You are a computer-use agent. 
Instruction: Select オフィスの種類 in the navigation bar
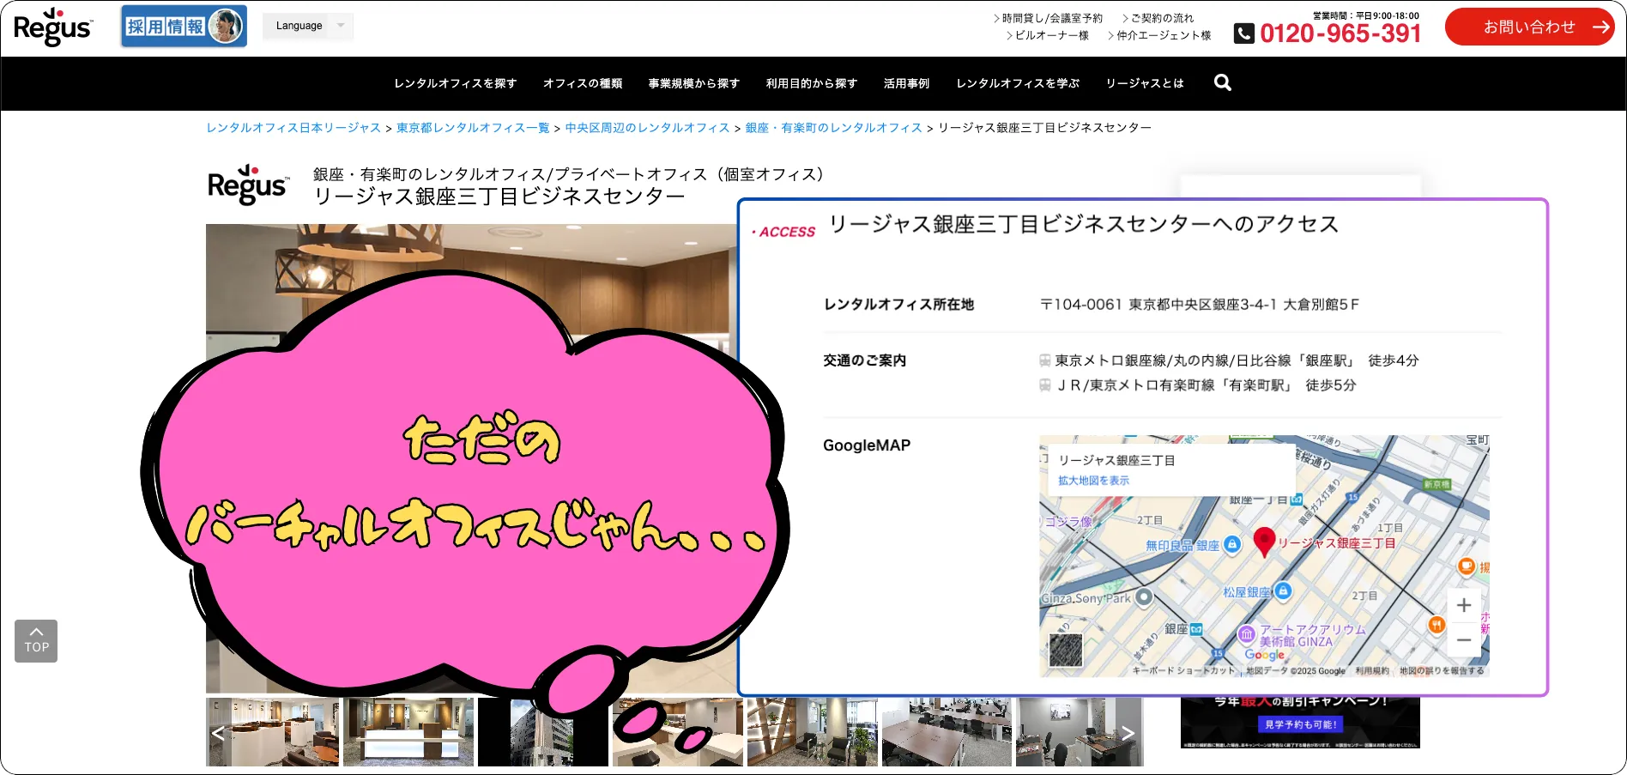[583, 83]
